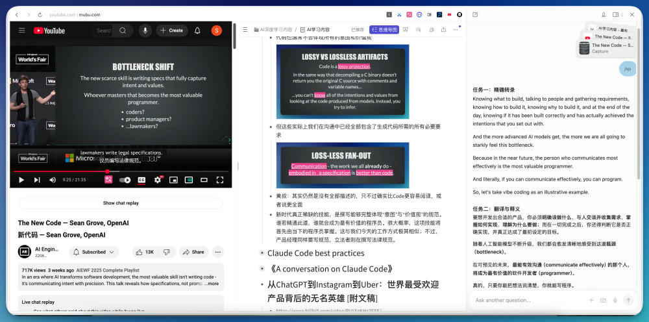Open the YouTube hamburger guide menu

(x=22, y=31)
